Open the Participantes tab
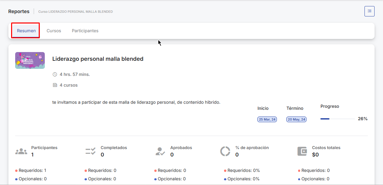 (85, 31)
